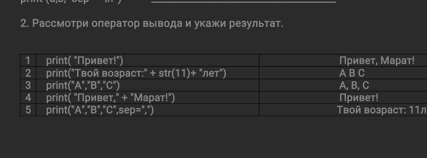Click on str(11) in row 2

tap(174, 73)
